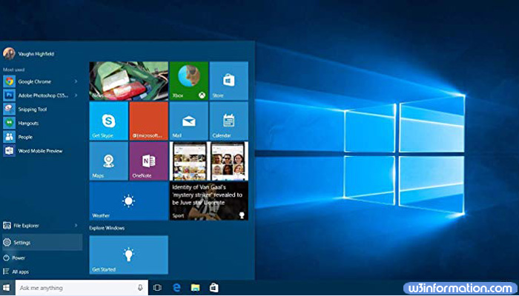Screen dimensions: 519x296
Task: Open the Snipping Tool entry
Action: 42,109
